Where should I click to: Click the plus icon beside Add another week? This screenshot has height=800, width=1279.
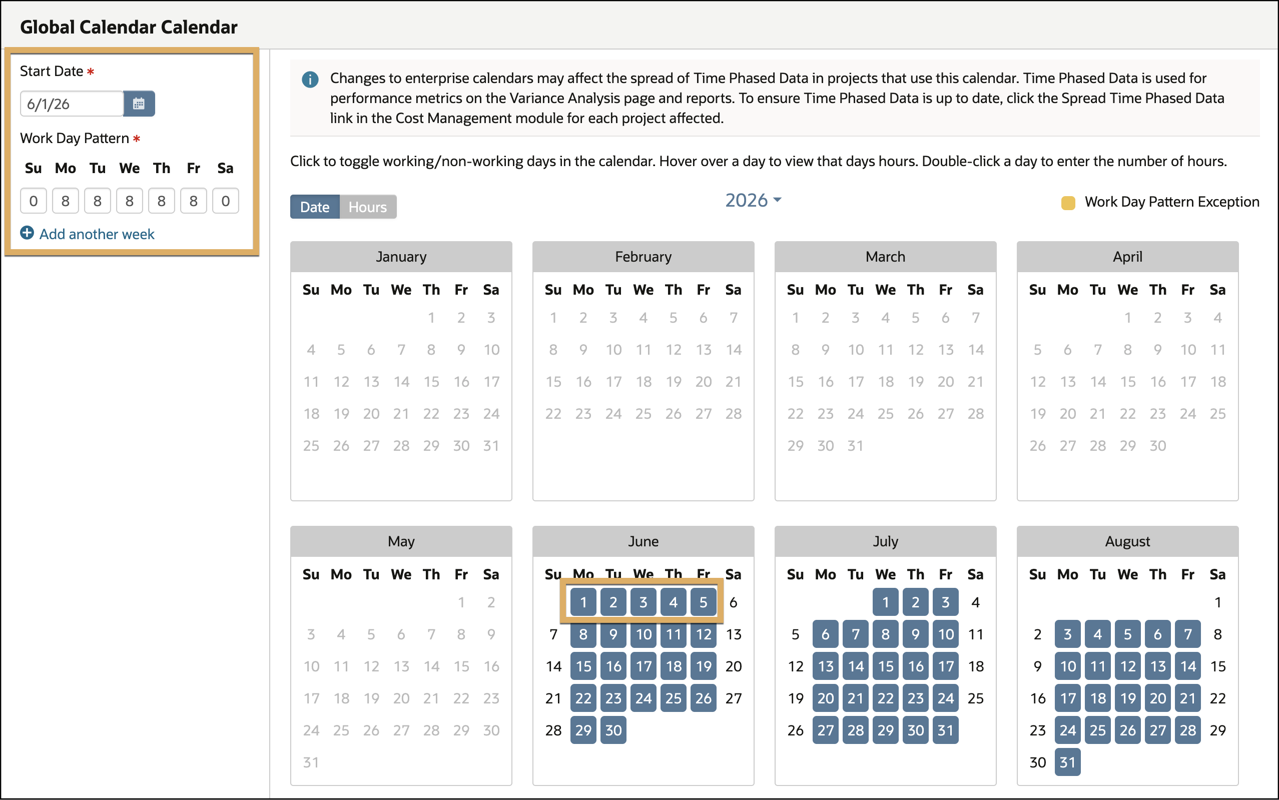(x=27, y=233)
